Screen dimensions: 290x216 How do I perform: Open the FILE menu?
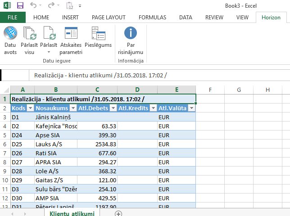tap(13, 18)
